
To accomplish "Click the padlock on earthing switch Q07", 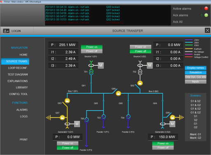I will click(62, 118).
